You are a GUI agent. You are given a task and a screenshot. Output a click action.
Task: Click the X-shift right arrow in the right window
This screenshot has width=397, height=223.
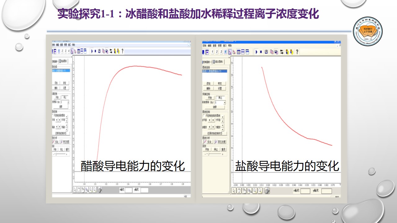click(x=213, y=120)
